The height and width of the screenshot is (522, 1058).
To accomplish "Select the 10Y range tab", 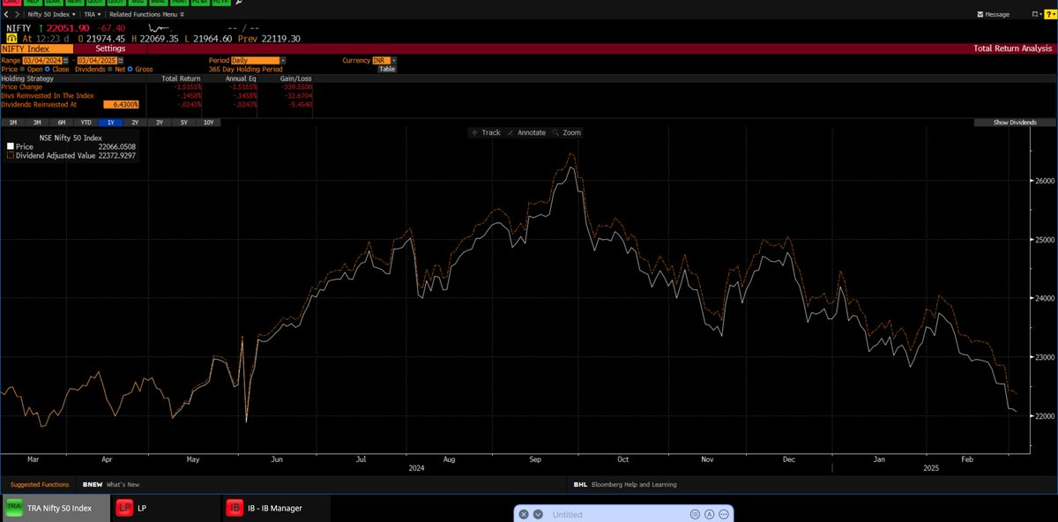I will tap(208, 123).
